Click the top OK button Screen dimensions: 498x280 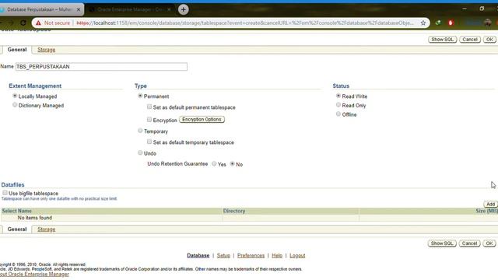click(489, 40)
